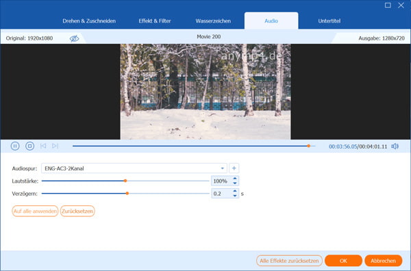Open the Wasserzeichen tab
411x271 pixels.
213,21
